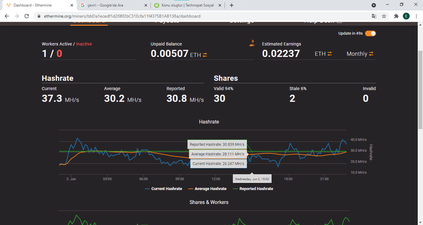Viewport: 423px width, 225px height.
Task: Click the Reported hashrate value 30.8
Action: click(x=177, y=98)
